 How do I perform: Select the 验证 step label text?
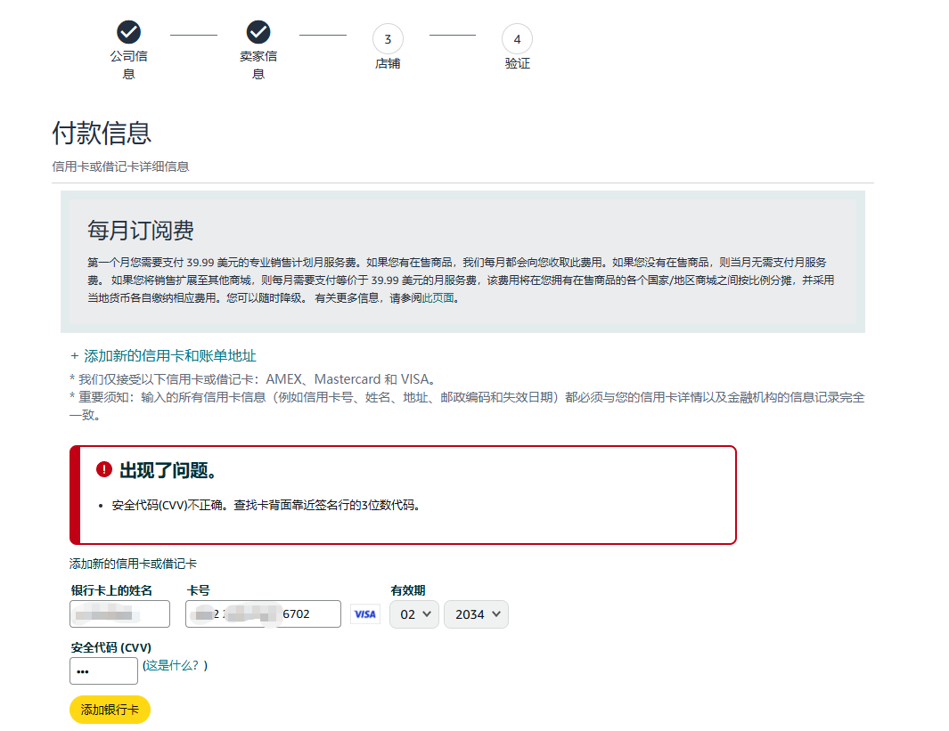[x=517, y=64]
